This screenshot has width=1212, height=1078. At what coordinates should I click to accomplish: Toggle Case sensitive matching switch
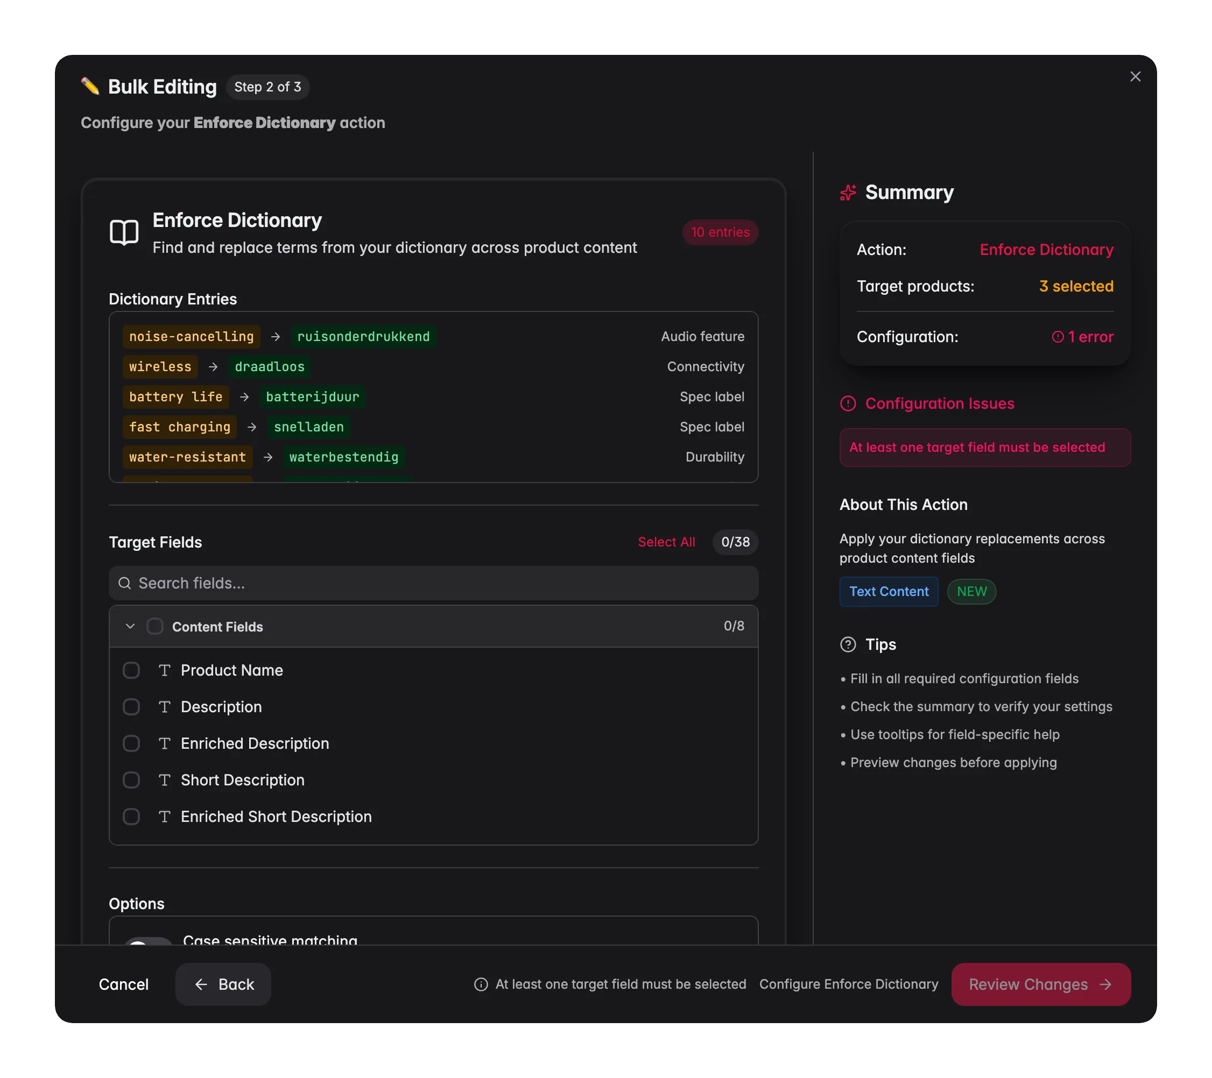click(x=148, y=941)
